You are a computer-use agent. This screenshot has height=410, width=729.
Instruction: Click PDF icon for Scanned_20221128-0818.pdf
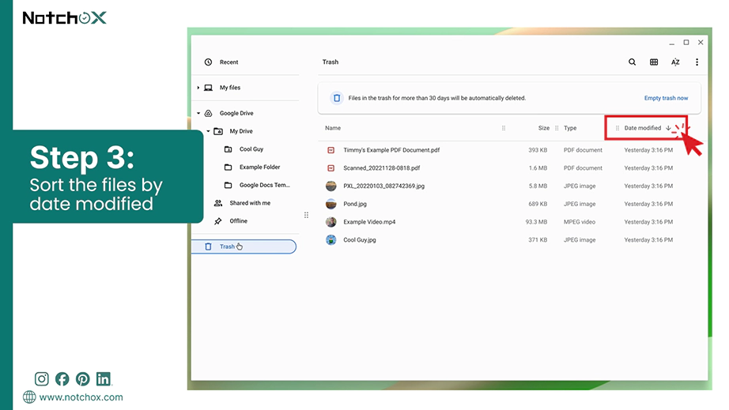click(331, 168)
